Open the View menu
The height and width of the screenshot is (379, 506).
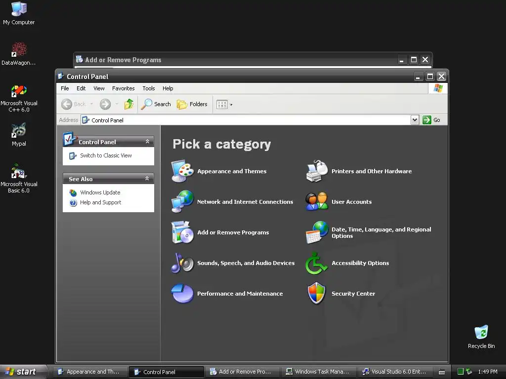tap(99, 88)
